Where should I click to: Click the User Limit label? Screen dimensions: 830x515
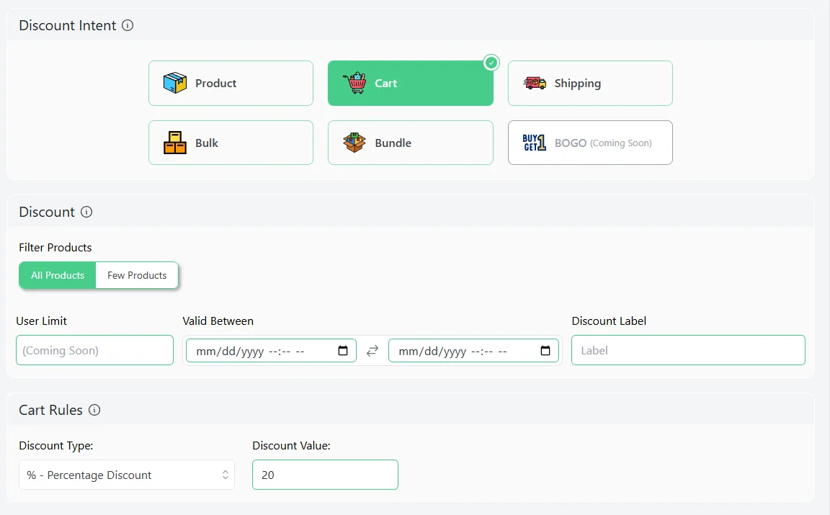[41, 321]
